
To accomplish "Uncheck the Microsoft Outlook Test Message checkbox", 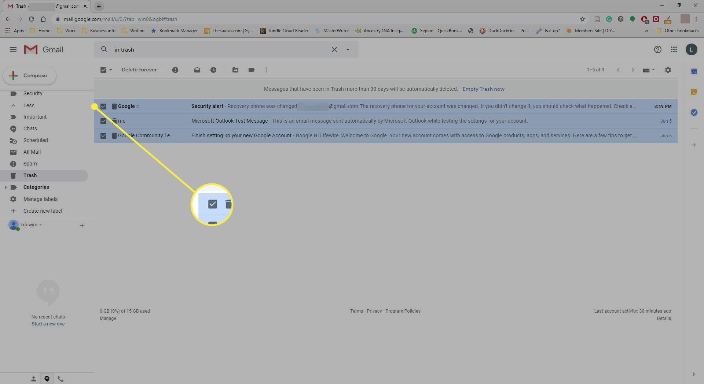I will tap(103, 121).
